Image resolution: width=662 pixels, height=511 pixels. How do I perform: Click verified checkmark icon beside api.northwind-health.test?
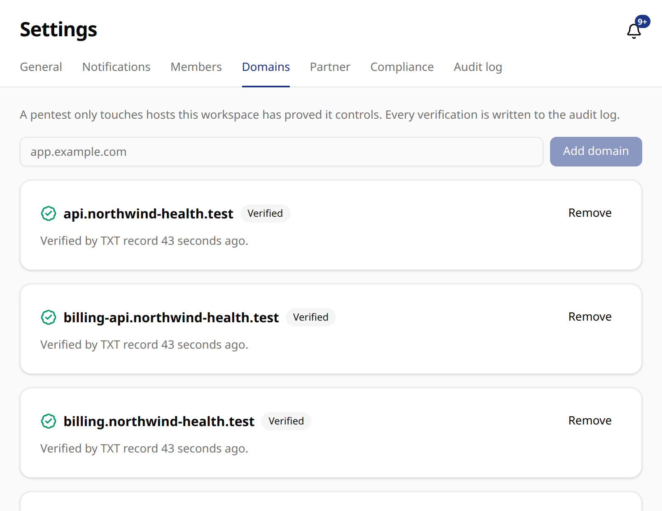(49, 213)
